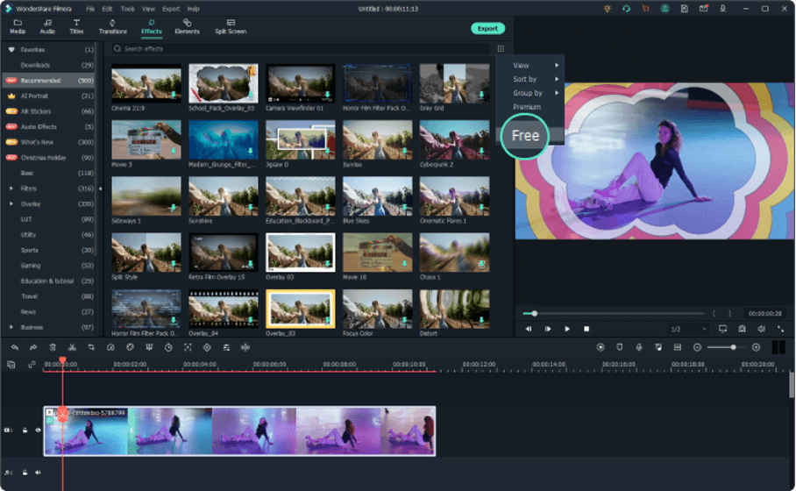Viewport: 796px width, 491px height.
Task: Mute audio track 1 speaker
Action: (38, 473)
